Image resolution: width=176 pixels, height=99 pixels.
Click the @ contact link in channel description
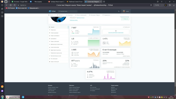81,18
